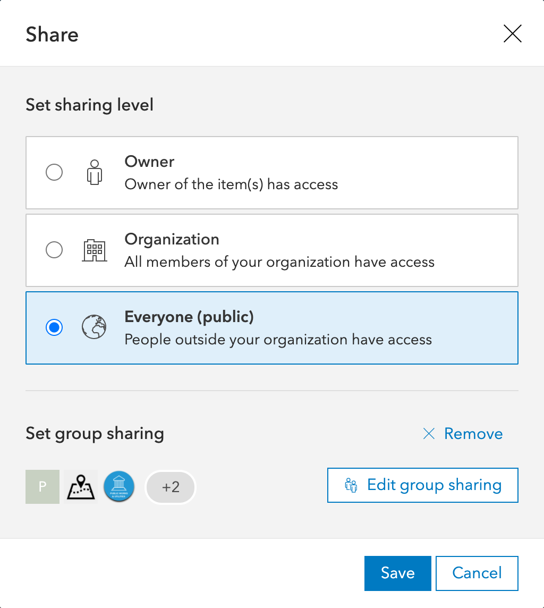Click the Owner person icon
Image resolution: width=544 pixels, height=608 pixels.
coord(95,172)
